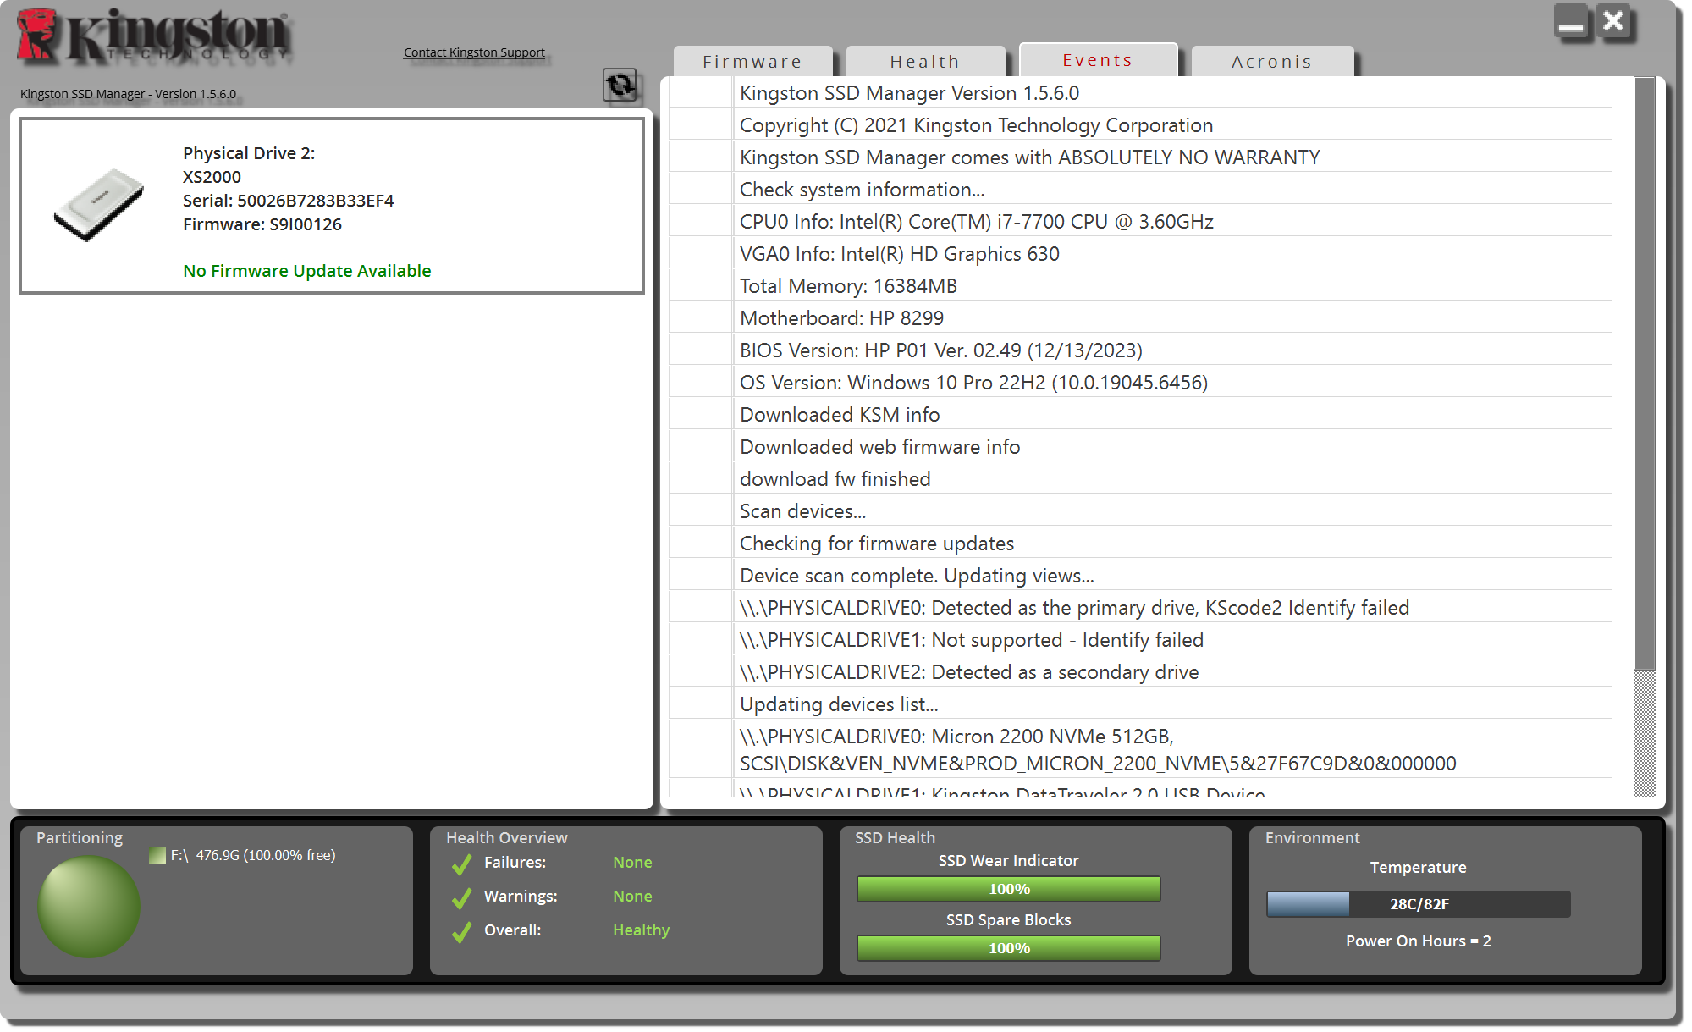Click the SSD Wear Indicator progress bar

pos(1008,889)
